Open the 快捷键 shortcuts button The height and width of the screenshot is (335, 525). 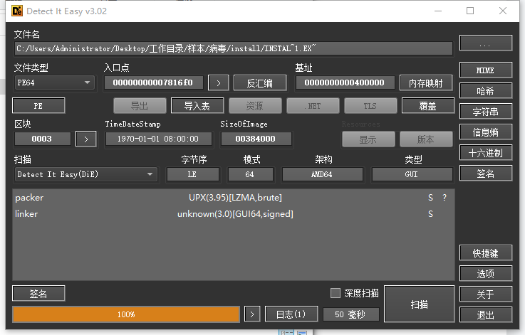click(x=486, y=253)
